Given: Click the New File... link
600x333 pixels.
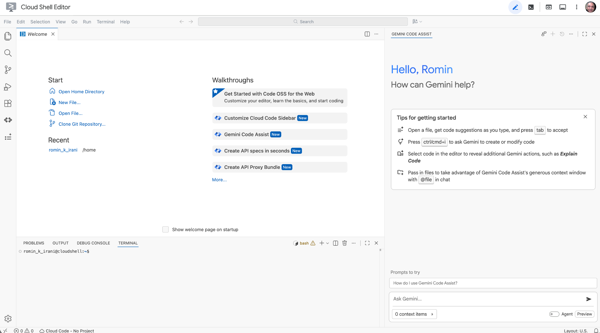Looking at the screenshot, I should tap(69, 103).
